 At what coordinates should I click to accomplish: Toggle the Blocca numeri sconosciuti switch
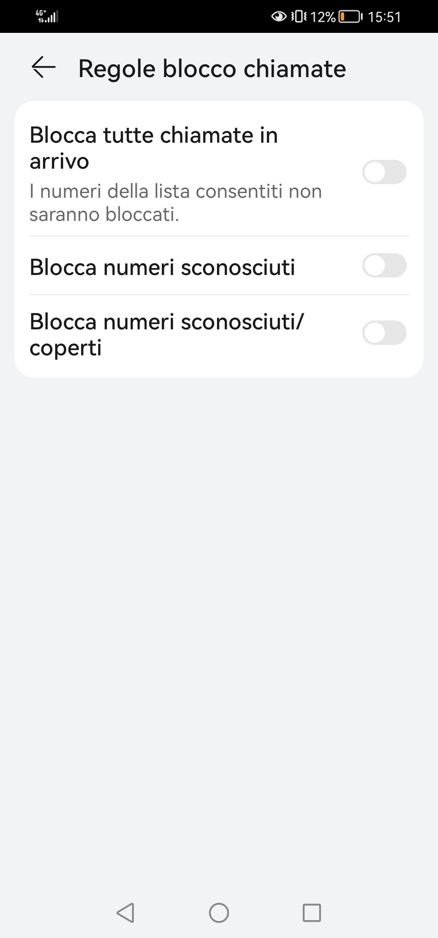click(384, 266)
